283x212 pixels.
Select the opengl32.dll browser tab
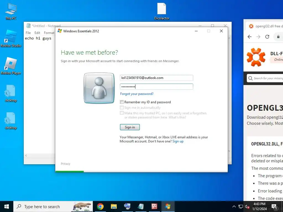point(264,26)
